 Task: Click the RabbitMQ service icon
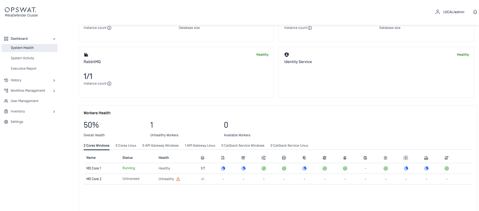pyautogui.click(x=86, y=55)
